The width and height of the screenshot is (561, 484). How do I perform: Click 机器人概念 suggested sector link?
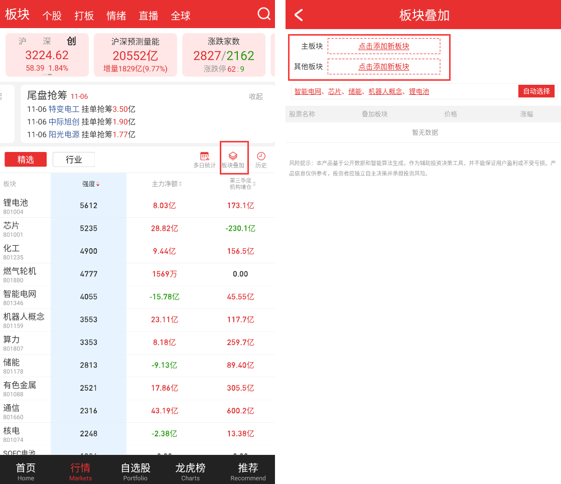[x=385, y=91]
